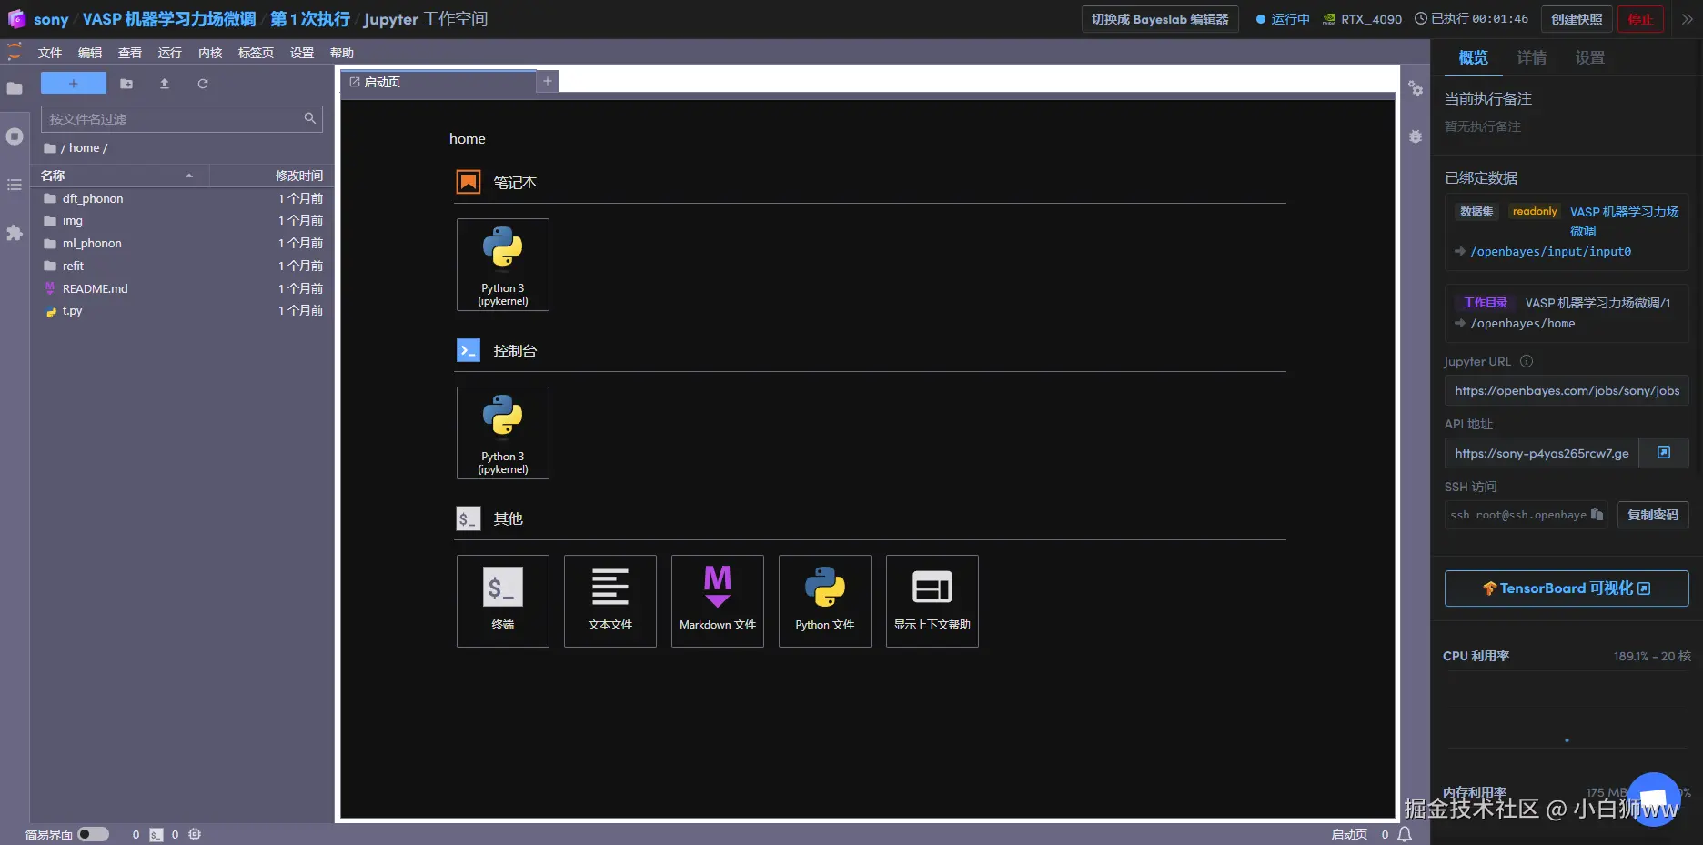Select the img folder
This screenshot has width=1703, height=845.
(x=182, y=221)
